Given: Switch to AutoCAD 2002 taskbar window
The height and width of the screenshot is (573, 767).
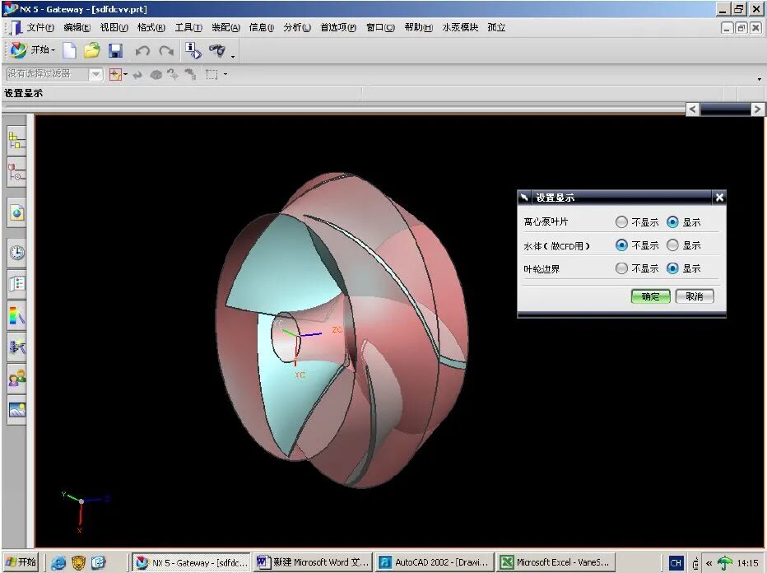Looking at the screenshot, I should click(435, 562).
